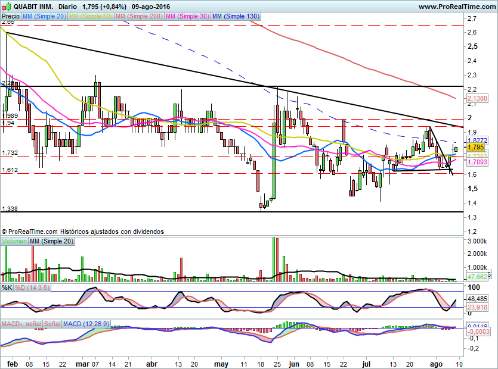The width and height of the screenshot is (498, 369).
Task: Click the yellow highlighted 1,795 current price tag
Action: [x=476, y=147]
